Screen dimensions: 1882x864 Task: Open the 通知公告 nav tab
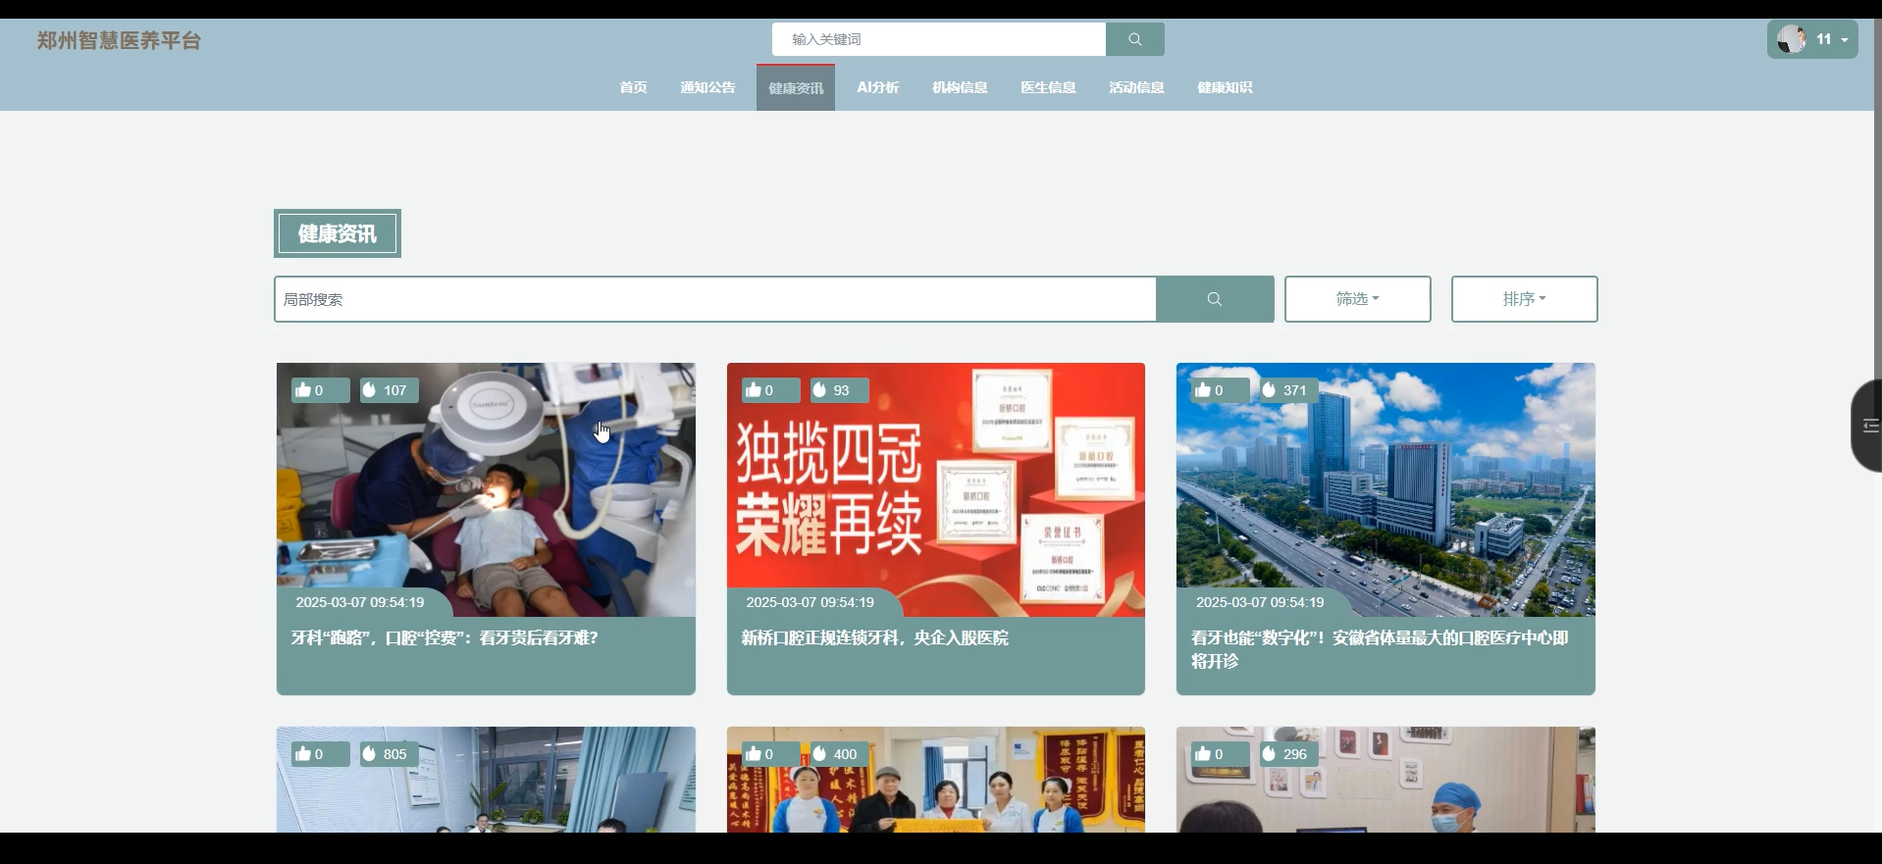707,87
